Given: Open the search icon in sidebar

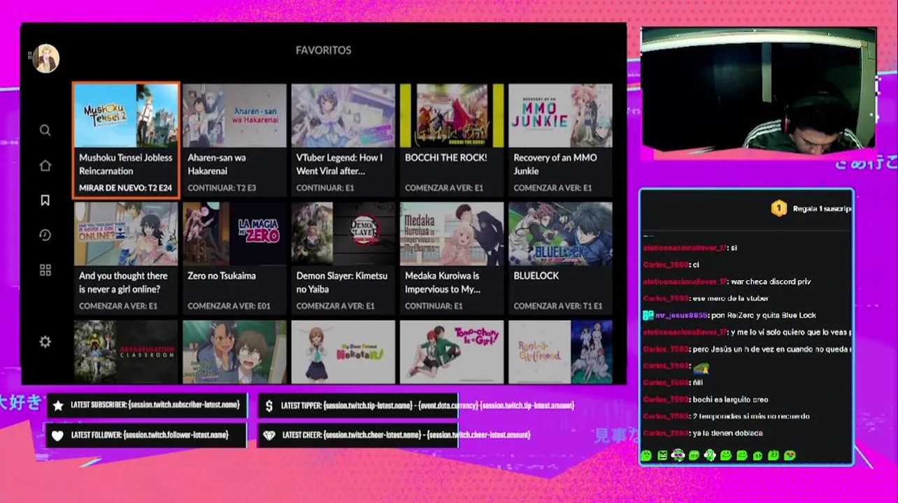Looking at the screenshot, I should coord(45,130).
